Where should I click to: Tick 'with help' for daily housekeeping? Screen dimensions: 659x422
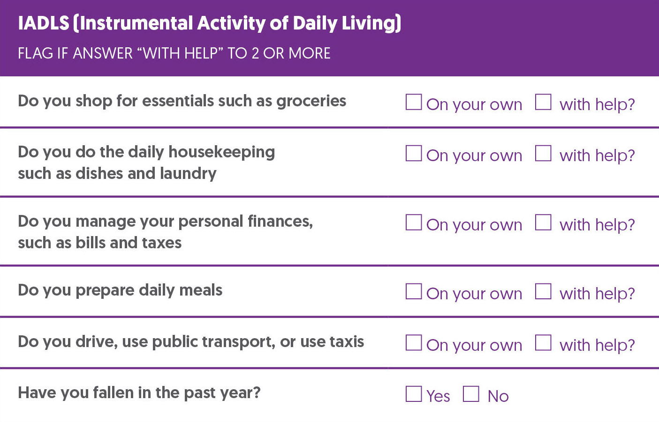[543, 153]
